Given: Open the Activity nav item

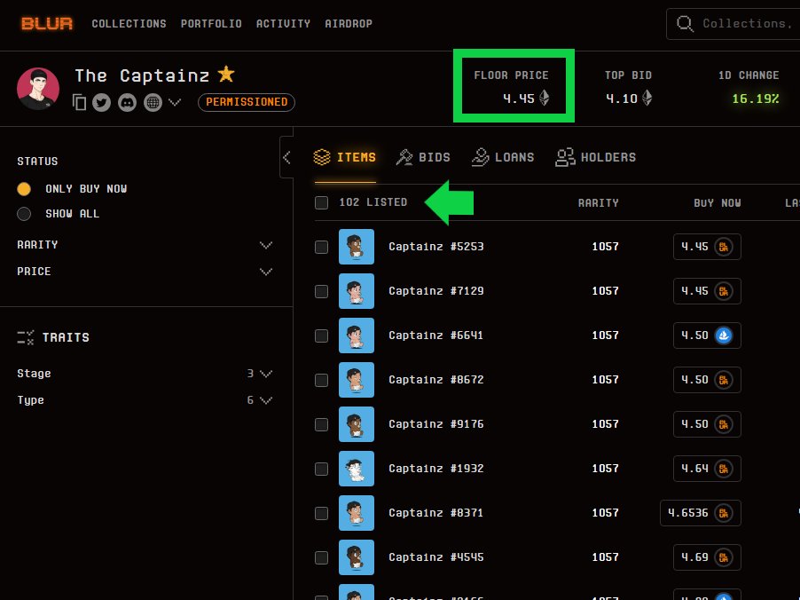Looking at the screenshot, I should click(283, 23).
